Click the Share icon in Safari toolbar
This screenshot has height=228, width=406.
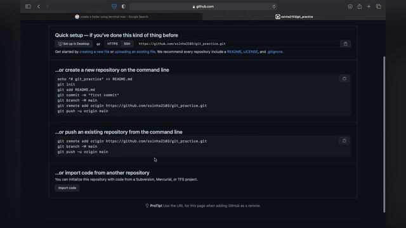point(360,6)
